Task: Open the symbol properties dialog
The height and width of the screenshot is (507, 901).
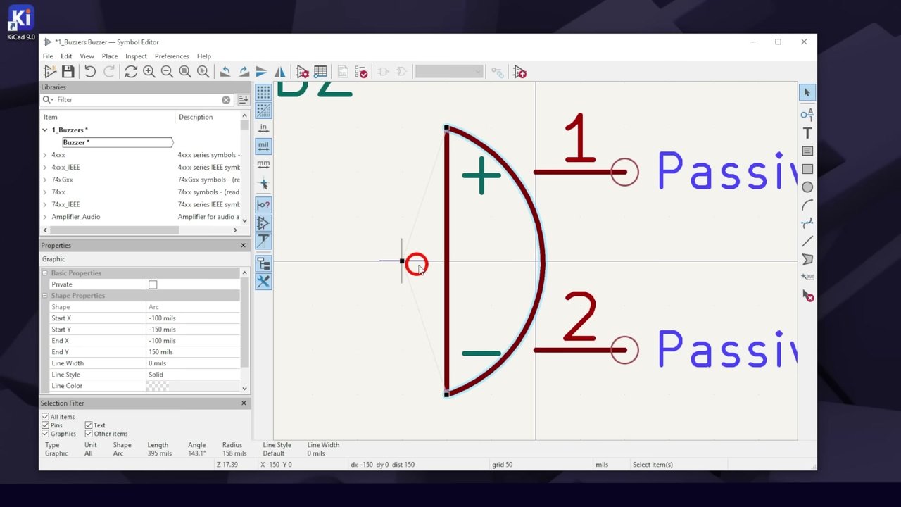Action: pyautogui.click(x=302, y=72)
